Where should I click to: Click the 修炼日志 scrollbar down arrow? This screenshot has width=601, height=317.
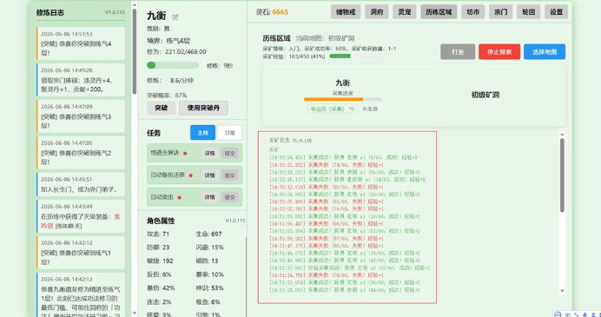pos(134,314)
